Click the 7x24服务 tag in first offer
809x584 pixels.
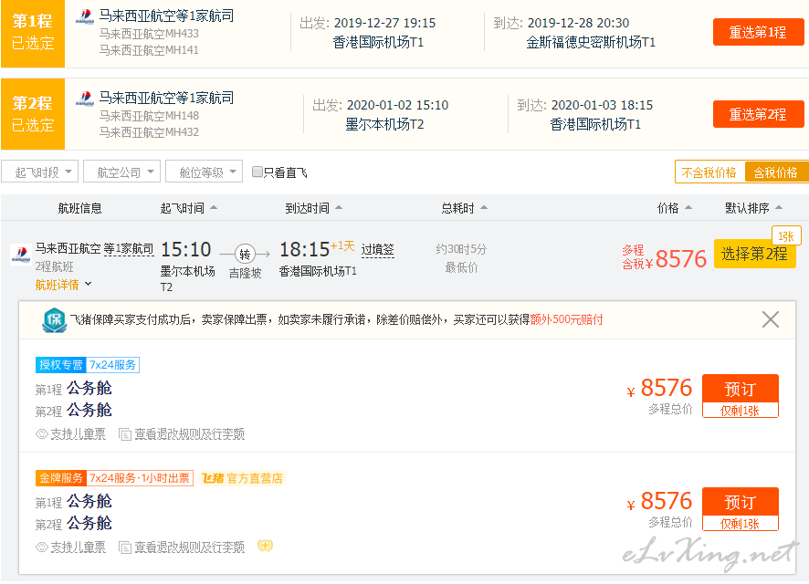(112, 365)
